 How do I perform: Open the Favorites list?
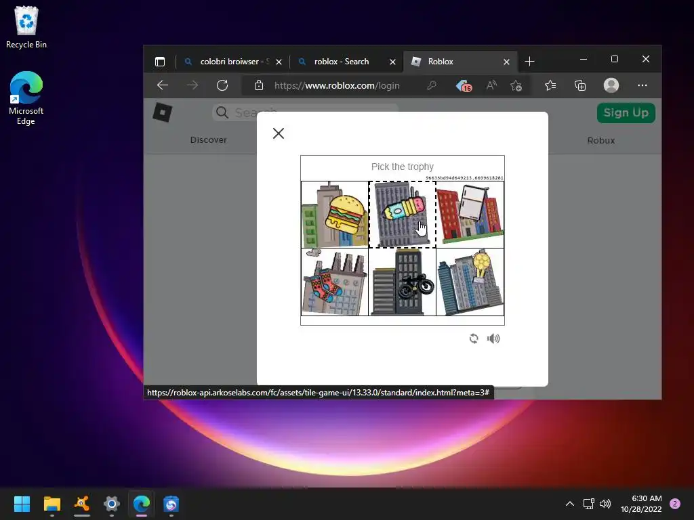[550, 85]
